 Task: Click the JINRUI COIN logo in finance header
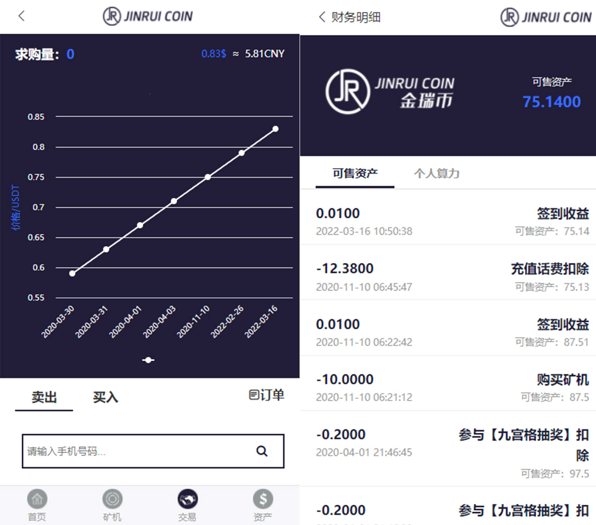(546, 17)
